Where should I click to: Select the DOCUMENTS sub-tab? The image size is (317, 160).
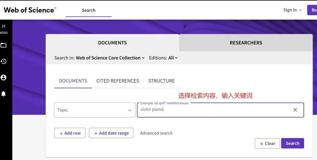73,81
